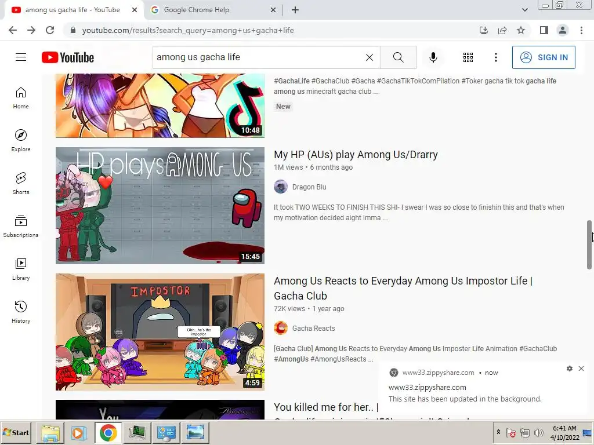
Task: Open the tab search dropdown arrow
Action: pos(524,10)
